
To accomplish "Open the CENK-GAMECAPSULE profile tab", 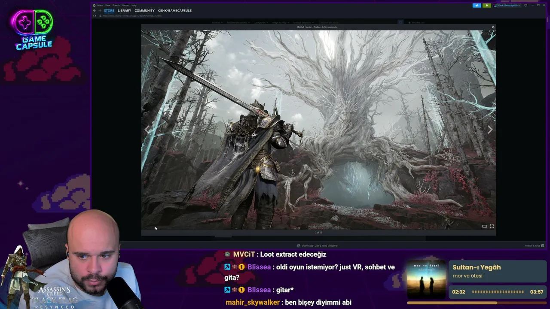I will [x=174, y=10].
